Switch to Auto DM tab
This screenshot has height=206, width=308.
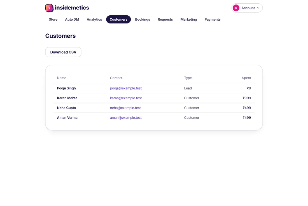(x=72, y=19)
